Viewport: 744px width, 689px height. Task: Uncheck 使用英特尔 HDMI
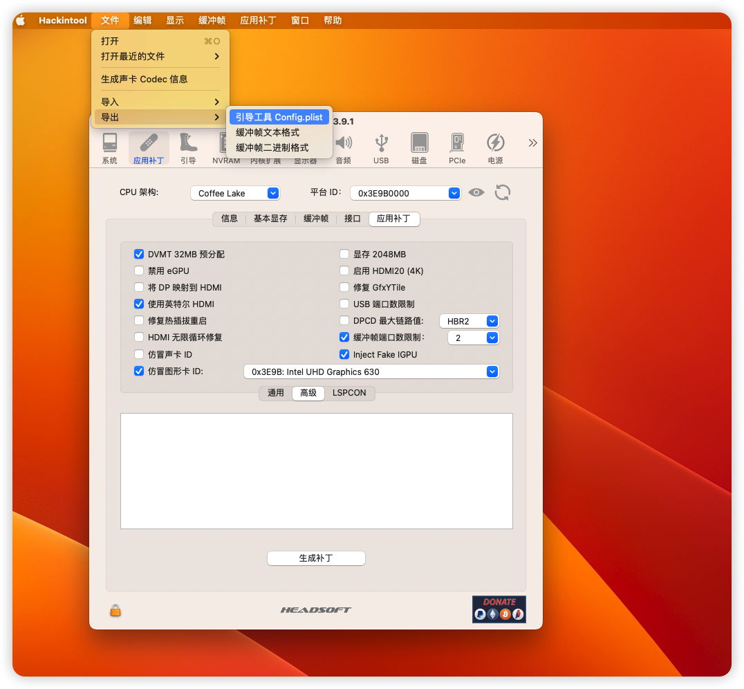tap(139, 304)
